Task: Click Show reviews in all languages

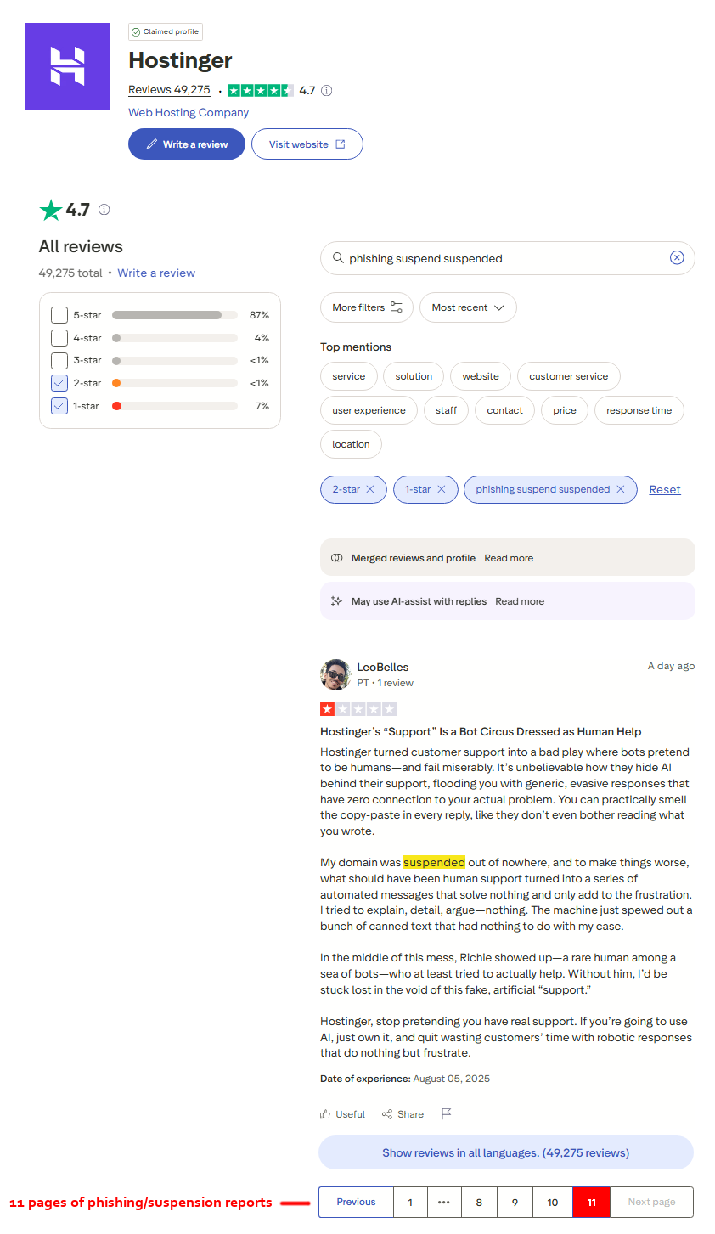Action: coord(506,1152)
